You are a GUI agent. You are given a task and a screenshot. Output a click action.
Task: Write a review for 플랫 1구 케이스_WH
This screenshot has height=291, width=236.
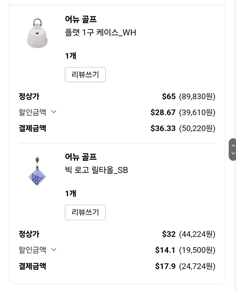coord(85,75)
